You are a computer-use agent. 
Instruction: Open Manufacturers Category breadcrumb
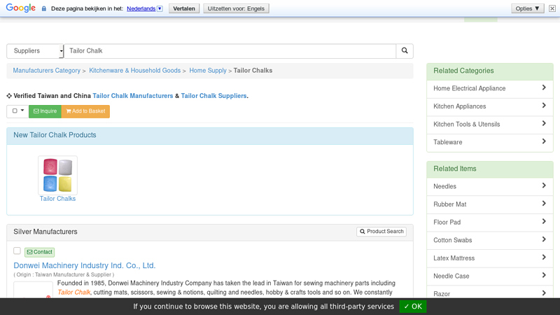pos(47,71)
